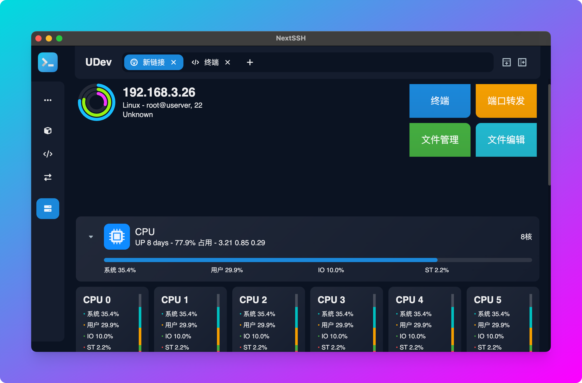Screen dimensions: 582x383
Task: Add a new tab with plus button
Action: [250, 62]
